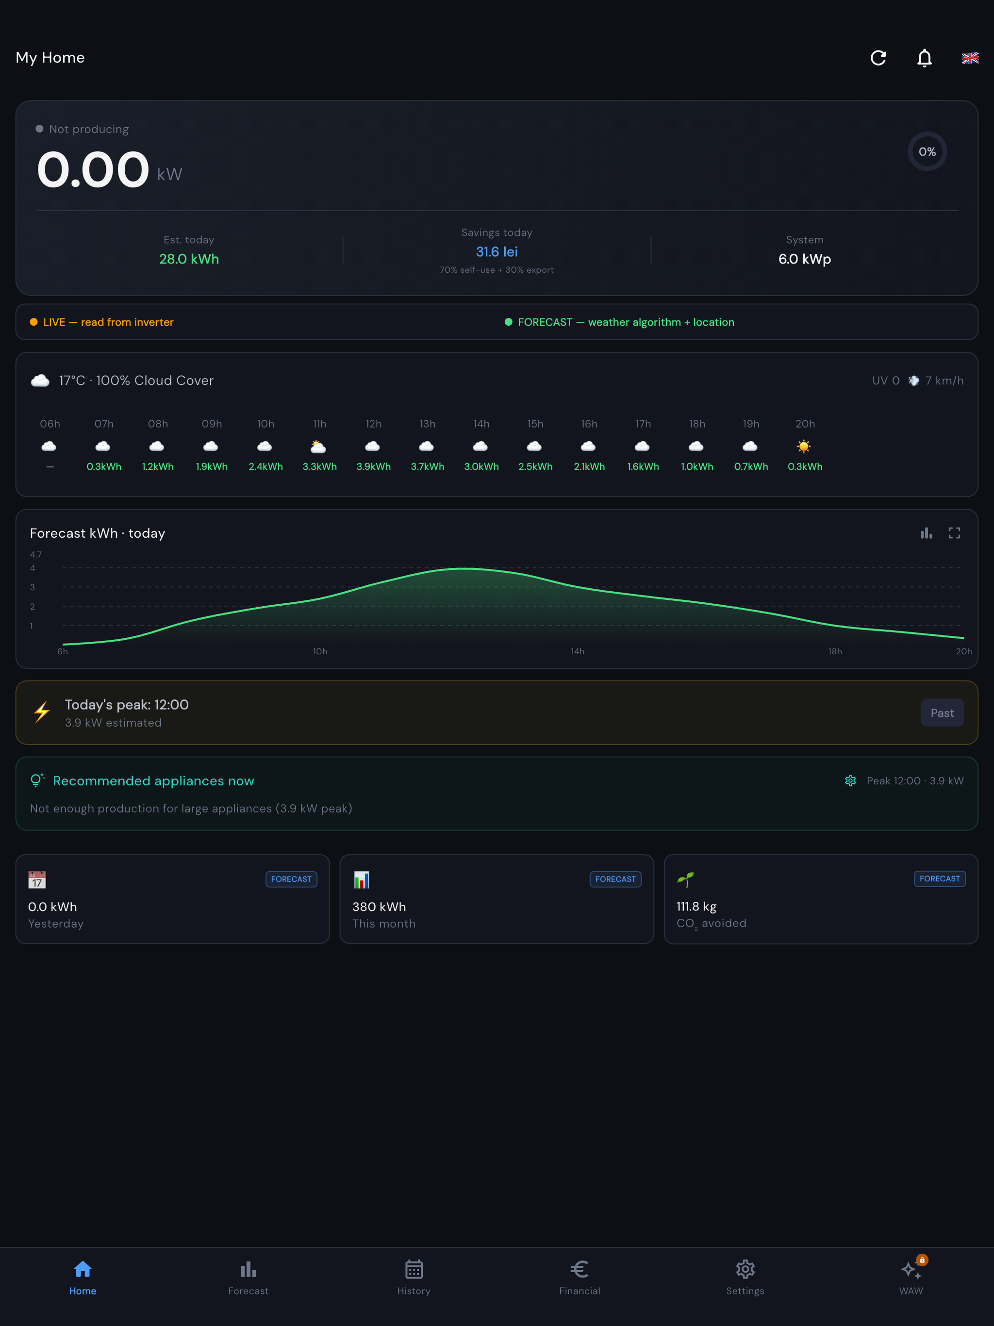
Task: Select 08h cloud forecast icon
Action: point(157,446)
